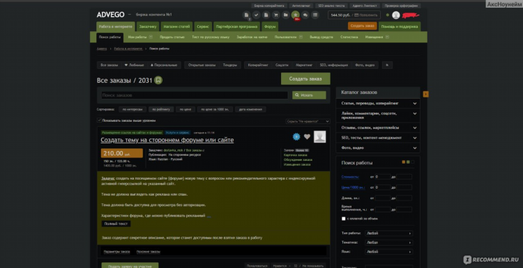Select the dark color theme square
Viewport: 523px width, 268px height.
tap(413, 162)
